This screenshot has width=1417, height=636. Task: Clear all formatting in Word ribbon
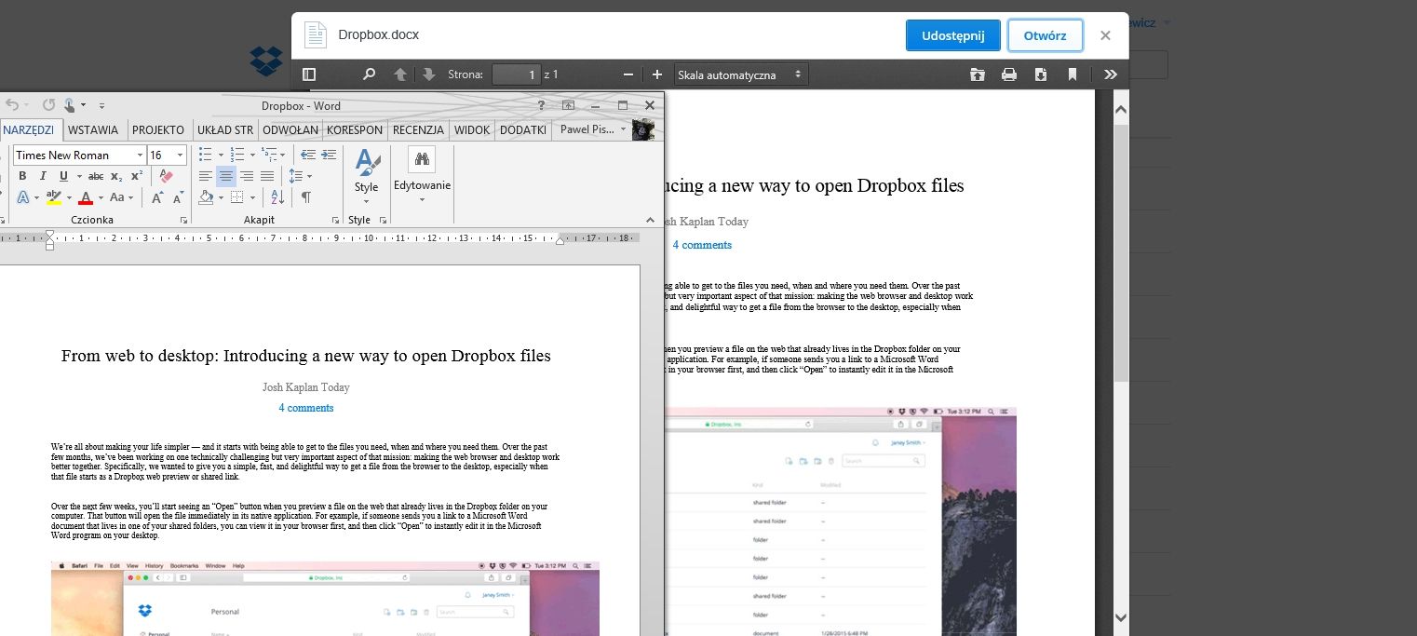pyautogui.click(x=167, y=176)
